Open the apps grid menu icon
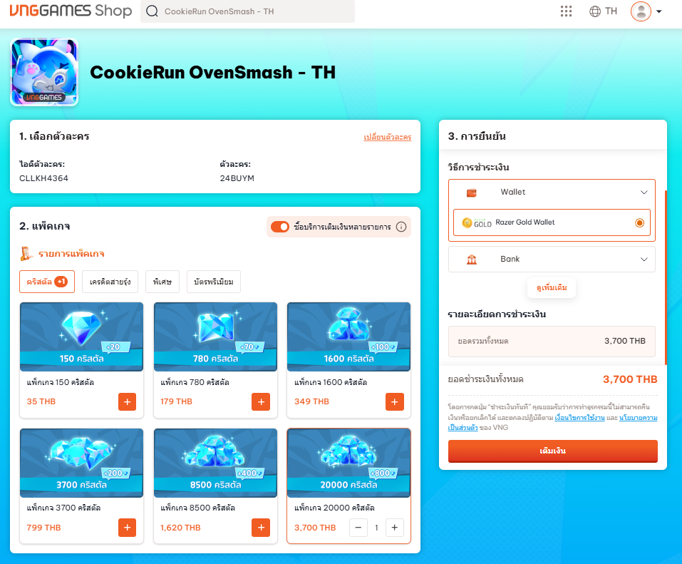This screenshot has width=682, height=564. pos(567,11)
